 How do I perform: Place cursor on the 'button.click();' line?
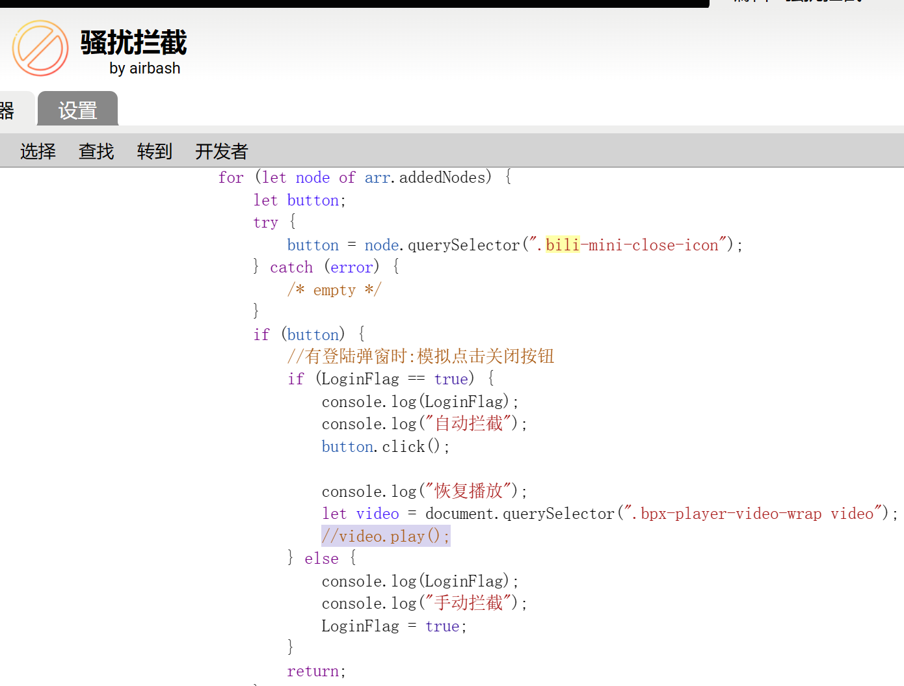click(x=385, y=447)
